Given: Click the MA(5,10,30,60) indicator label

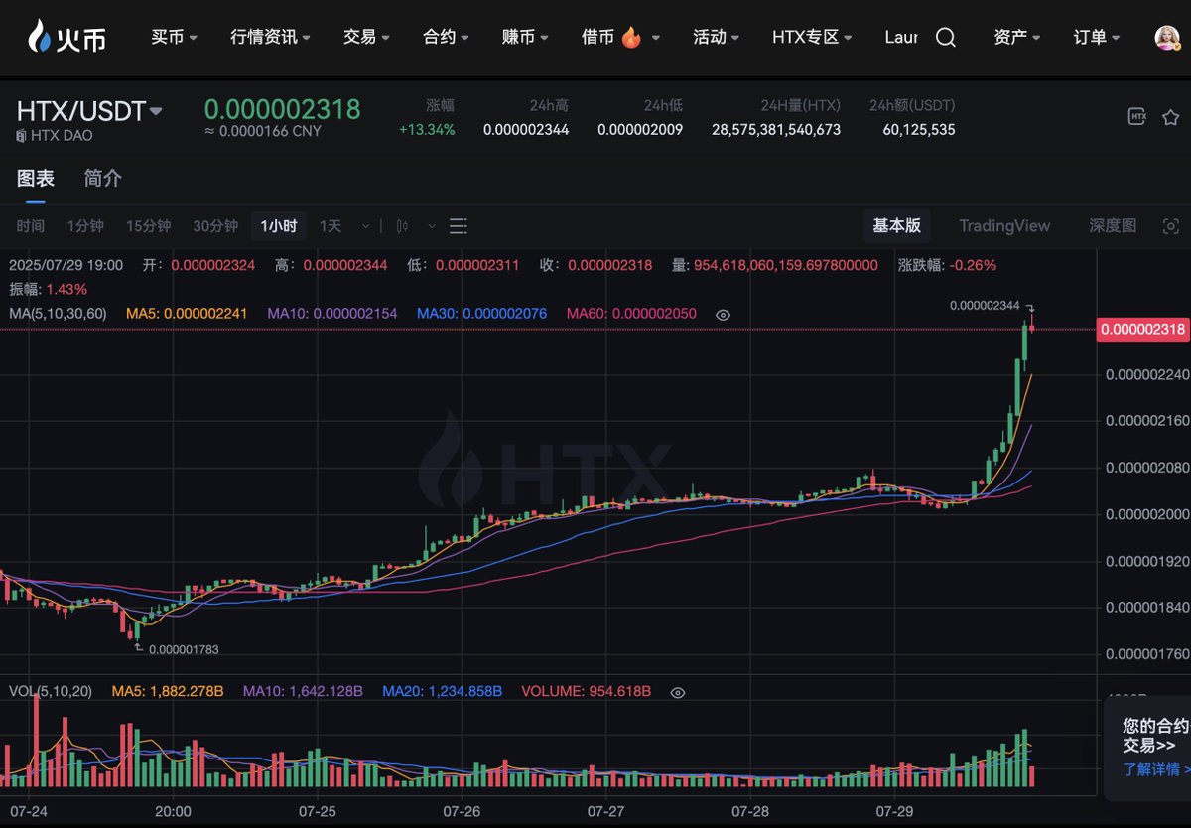Looking at the screenshot, I should click(58, 314).
